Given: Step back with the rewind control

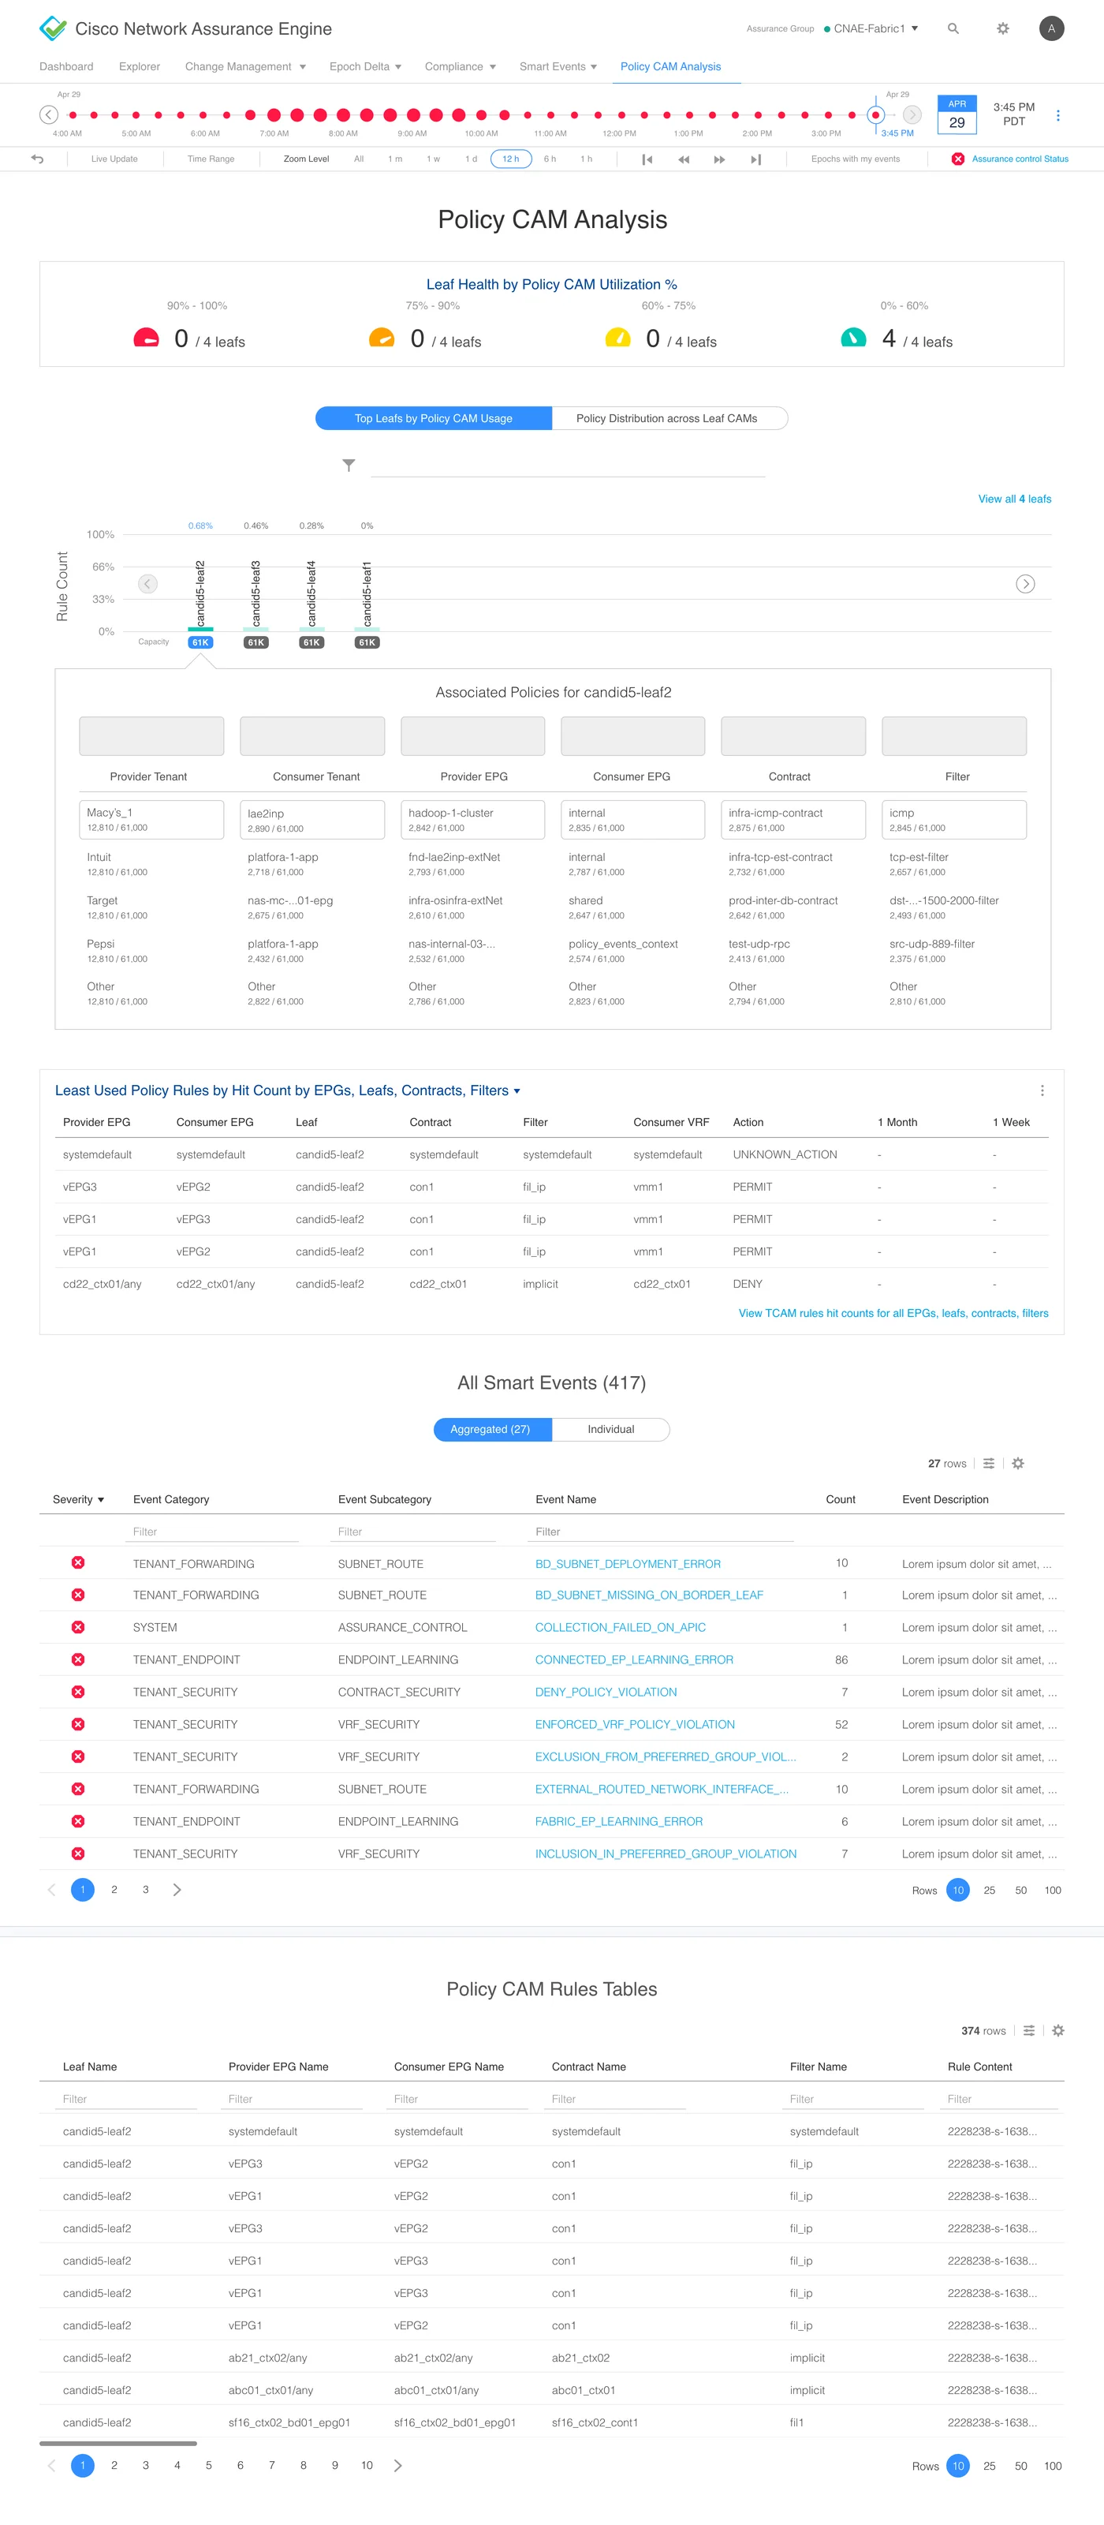Looking at the screenshot, I should tap(684, 159).
